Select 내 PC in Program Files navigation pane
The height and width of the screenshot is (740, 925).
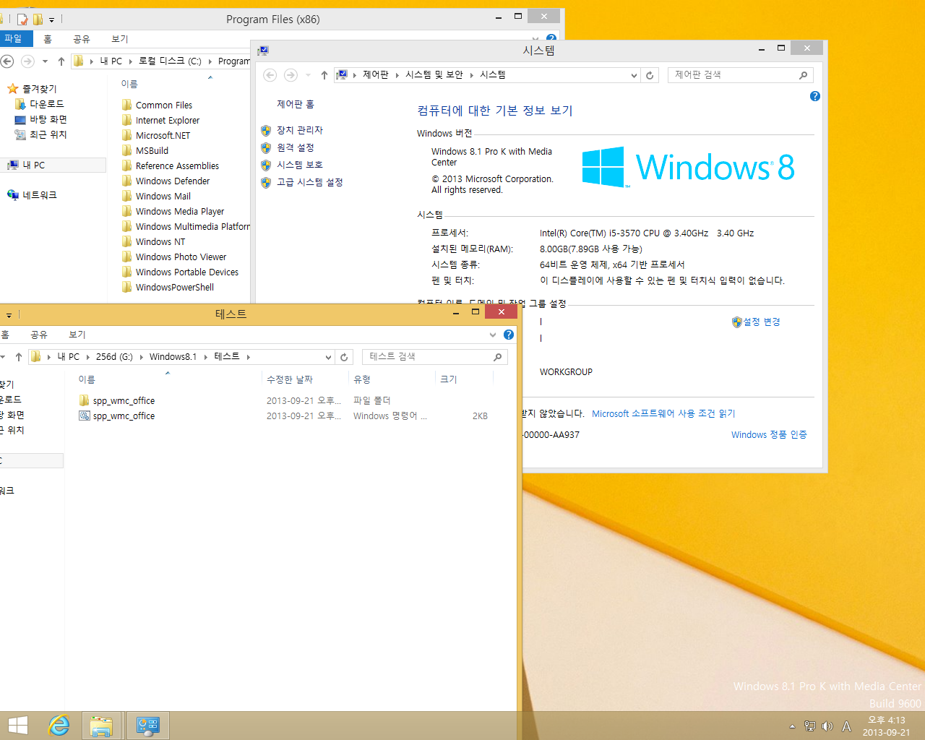33,165
